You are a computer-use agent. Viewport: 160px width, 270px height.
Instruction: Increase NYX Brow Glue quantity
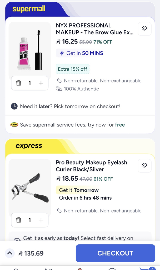[x=41, y=83]
